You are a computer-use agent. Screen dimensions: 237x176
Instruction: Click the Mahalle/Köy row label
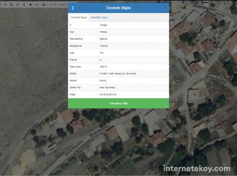[76, 39]
